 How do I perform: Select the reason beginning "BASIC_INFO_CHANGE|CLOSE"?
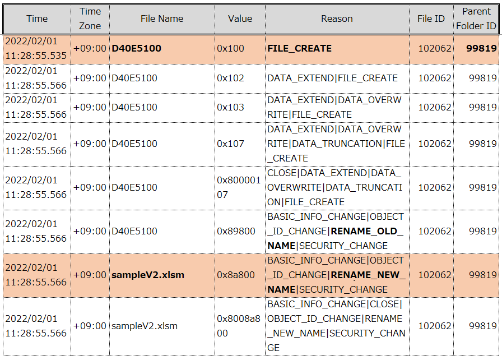337,326
